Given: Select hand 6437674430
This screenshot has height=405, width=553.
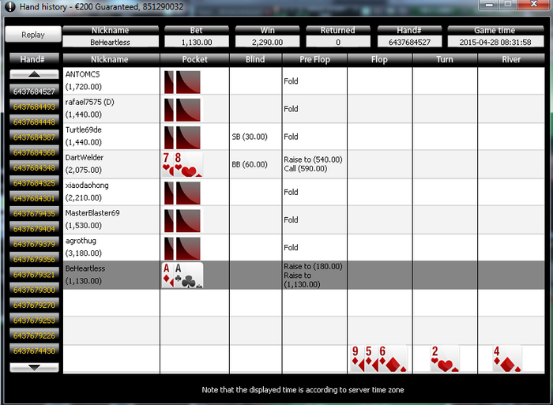Looking at the screenshot, I should pos(34,351).
